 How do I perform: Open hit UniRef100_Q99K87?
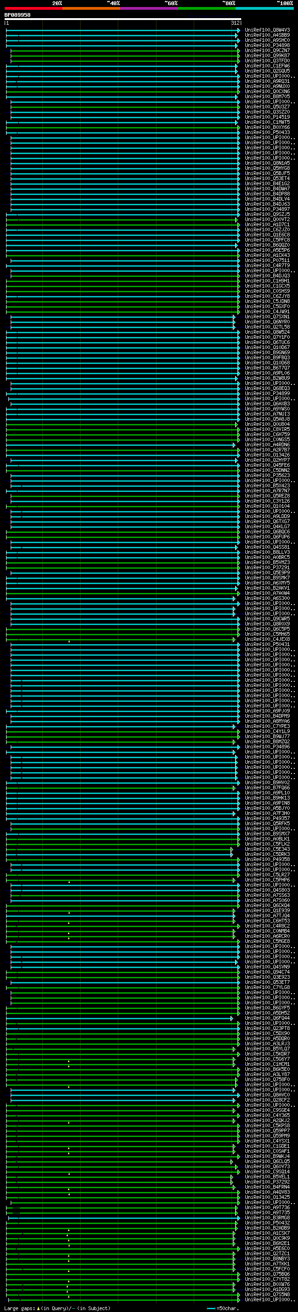pyautogui.click(x=267, y=55)
